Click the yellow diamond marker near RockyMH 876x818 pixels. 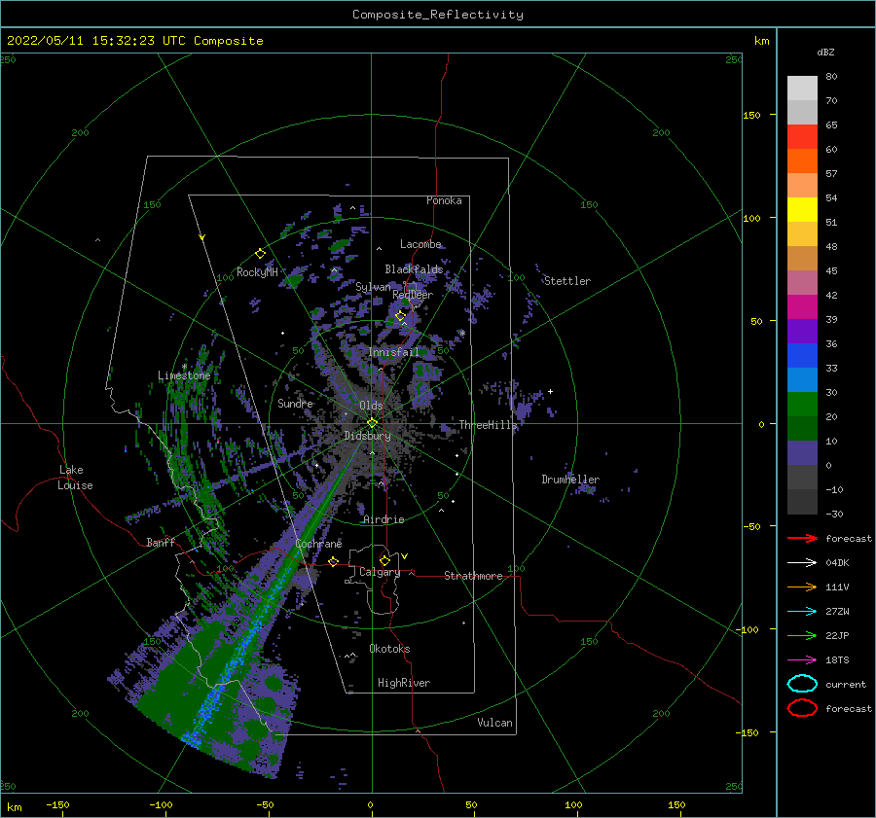(x=260, y=254)
